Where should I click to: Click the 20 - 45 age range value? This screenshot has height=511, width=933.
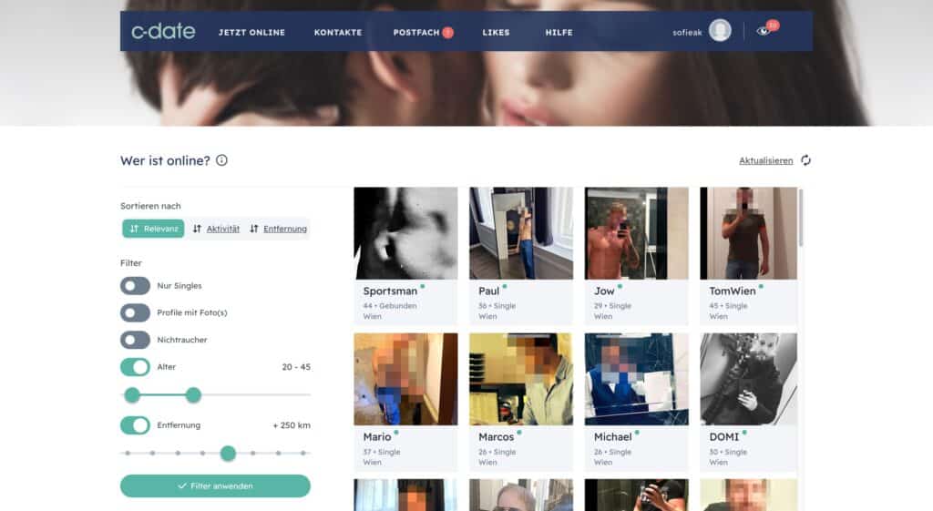tap(296, 367)
